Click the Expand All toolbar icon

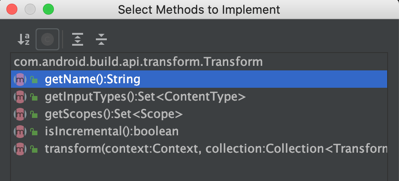click(78, 39)
